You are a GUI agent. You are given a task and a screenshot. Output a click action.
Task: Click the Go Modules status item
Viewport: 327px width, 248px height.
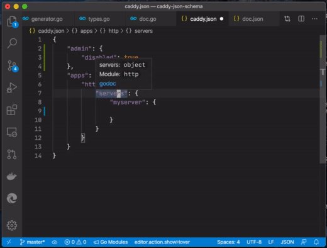(111, 242)
